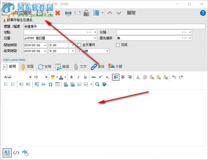Open the end date picker dropdown

(x=45, y=51)
